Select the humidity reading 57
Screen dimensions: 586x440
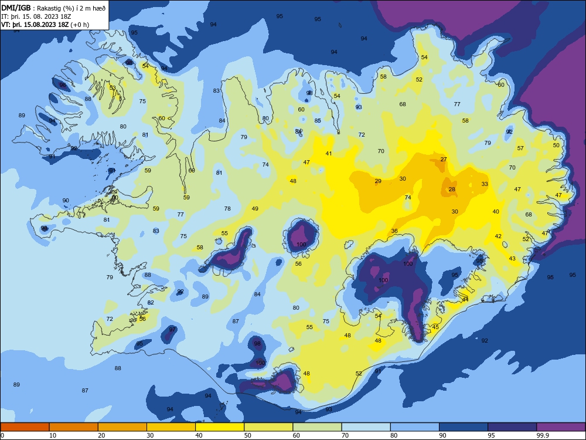pyautogui.click(x=520, y=148)
